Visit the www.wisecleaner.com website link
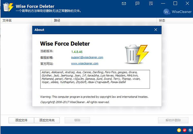This screenshot has width=193, height=134. [x=85, y=64]
